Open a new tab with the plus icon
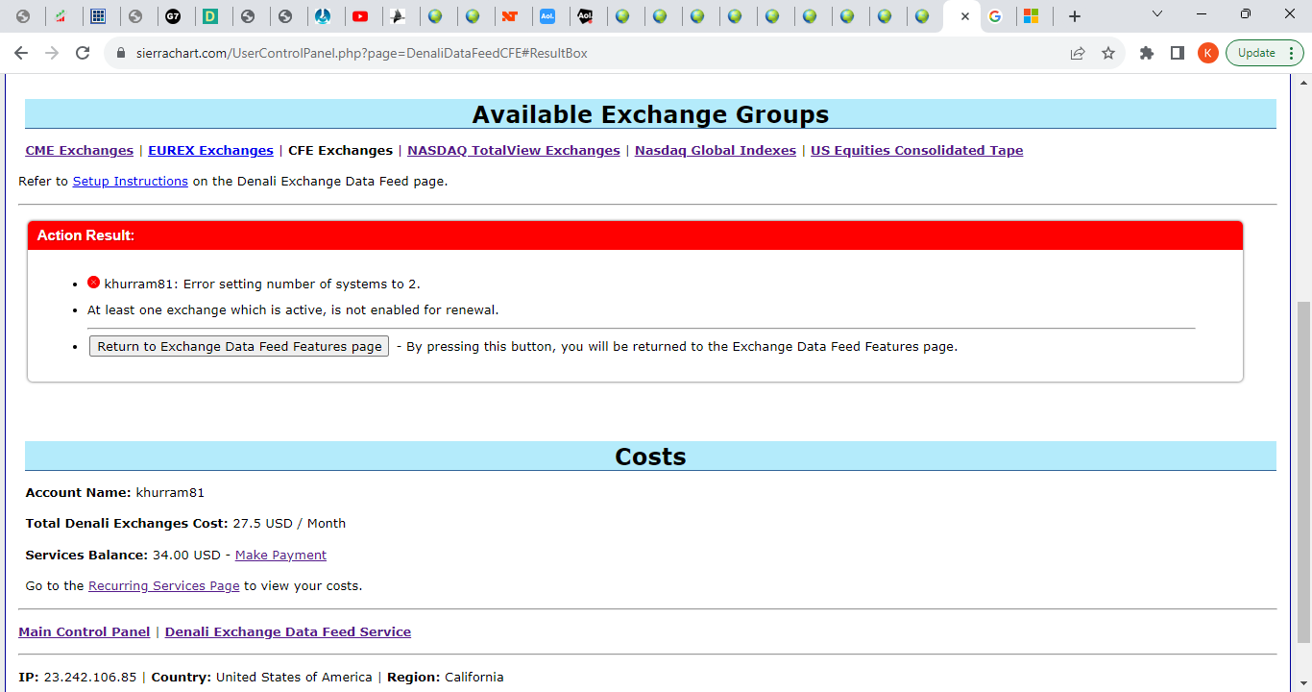 (x=1075, y=16)
